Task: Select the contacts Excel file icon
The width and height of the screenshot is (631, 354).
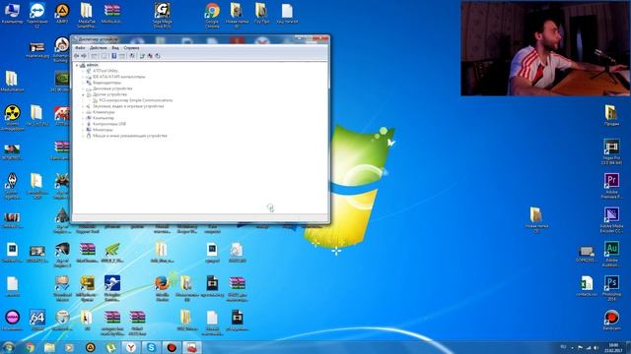Action: tap(587, 286)
